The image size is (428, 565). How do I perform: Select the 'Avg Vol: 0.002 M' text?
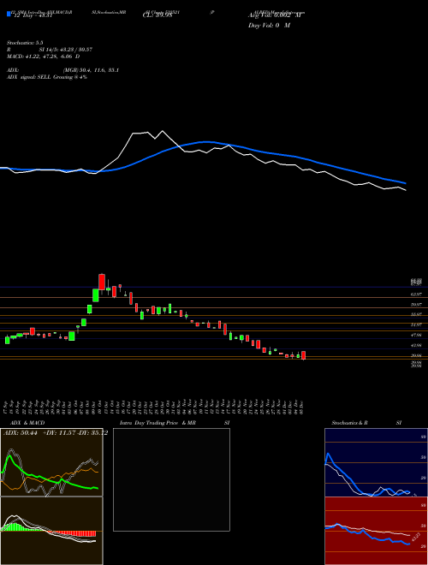click(x=274, y=15)
